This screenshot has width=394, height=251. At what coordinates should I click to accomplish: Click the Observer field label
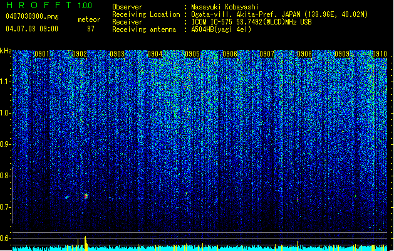point(127,7)
